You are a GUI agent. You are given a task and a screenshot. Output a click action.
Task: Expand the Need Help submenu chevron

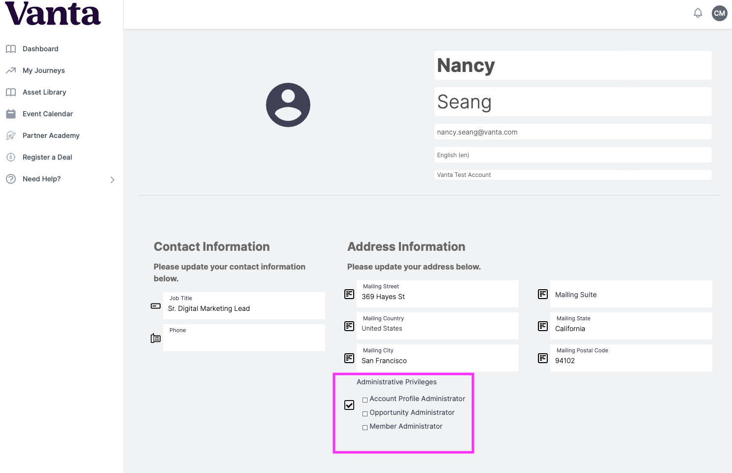(x=112, y=180)
